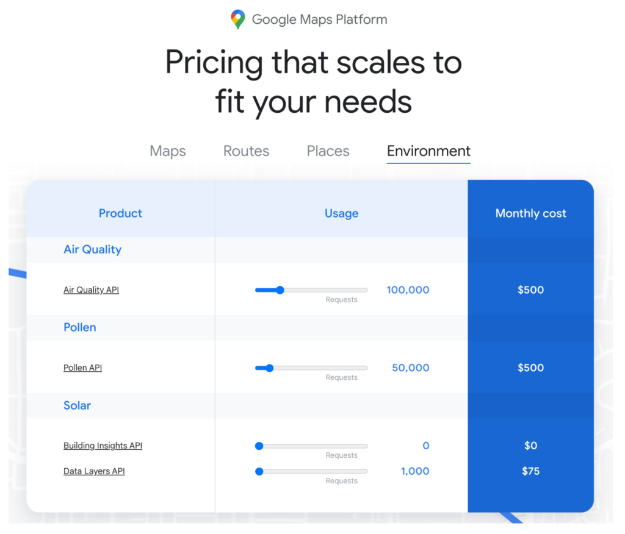Click the Air Quality API slider handle
The height and width of the screenshot is (534, 625).
[280, 290]
